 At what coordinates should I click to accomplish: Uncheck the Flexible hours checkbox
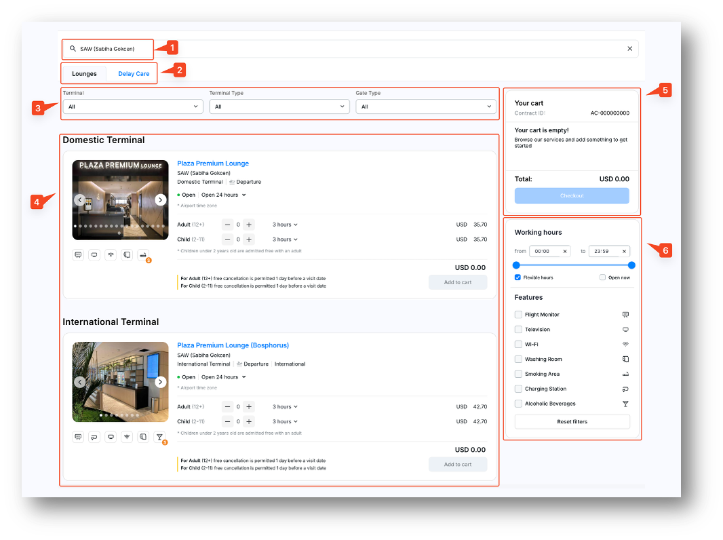pyautogui.click(x=517, y=277)
